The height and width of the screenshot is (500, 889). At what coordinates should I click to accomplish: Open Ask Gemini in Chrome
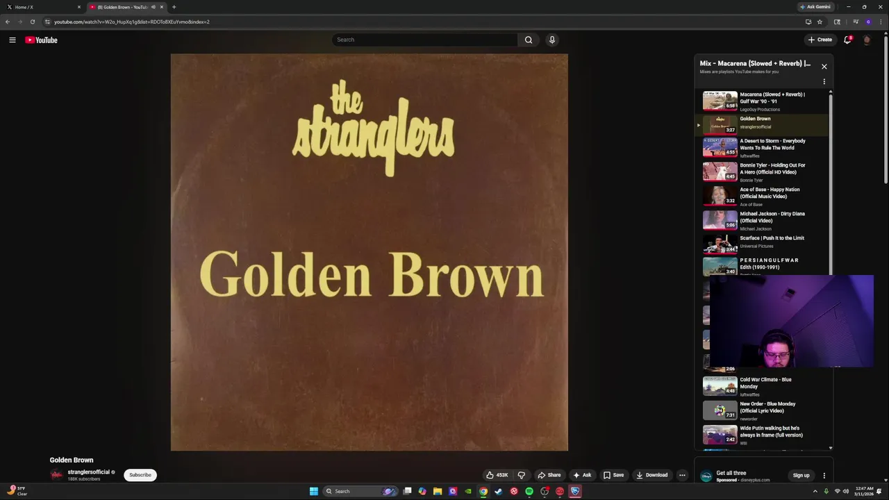tap(815, 7)
